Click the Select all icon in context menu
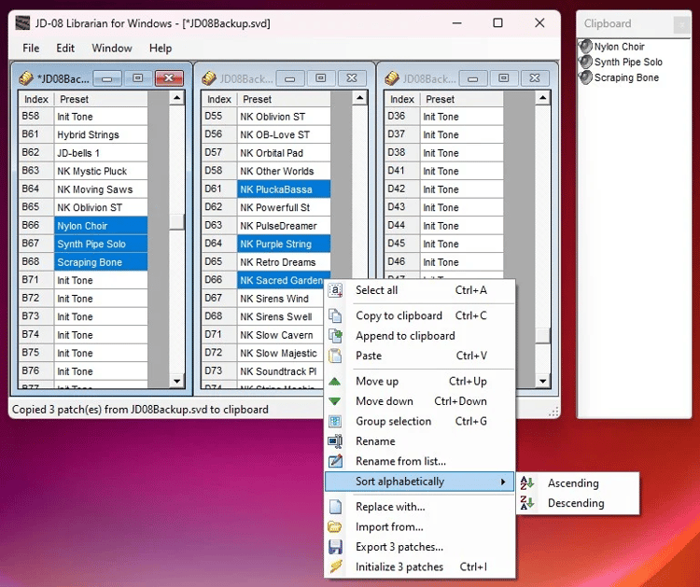This screenshot has width=700, height=587. point(335,290)
